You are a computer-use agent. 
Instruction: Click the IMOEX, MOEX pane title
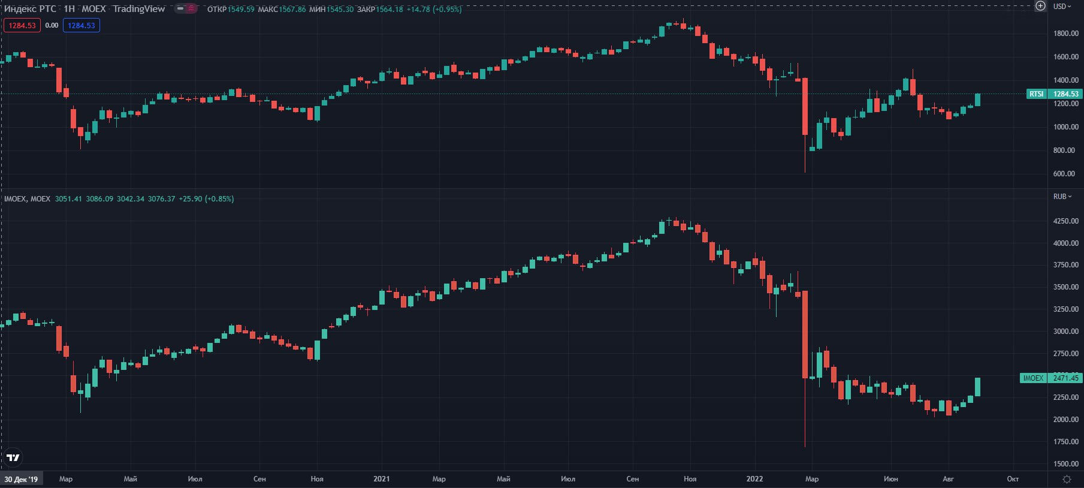(28, 198)
